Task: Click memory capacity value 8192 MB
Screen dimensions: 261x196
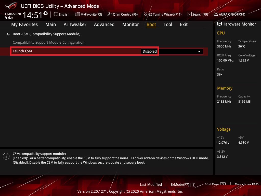Action: pos(244,102)
